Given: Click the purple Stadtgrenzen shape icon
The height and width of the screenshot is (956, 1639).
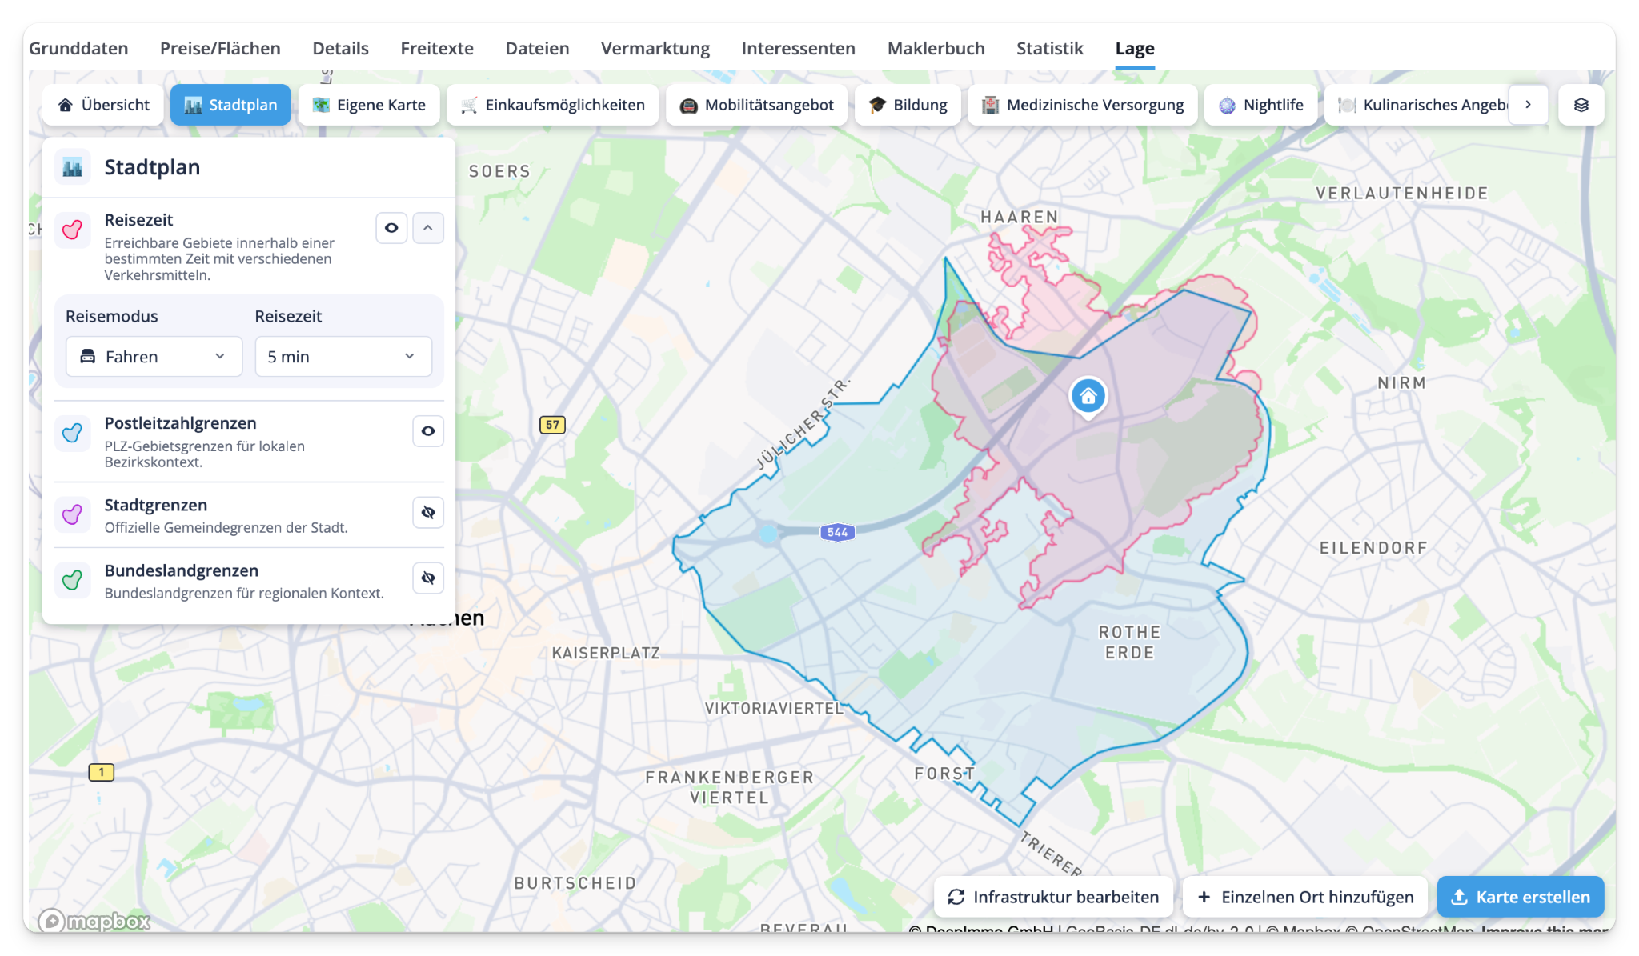Looking at the screenshot, I should coord(73,514).
